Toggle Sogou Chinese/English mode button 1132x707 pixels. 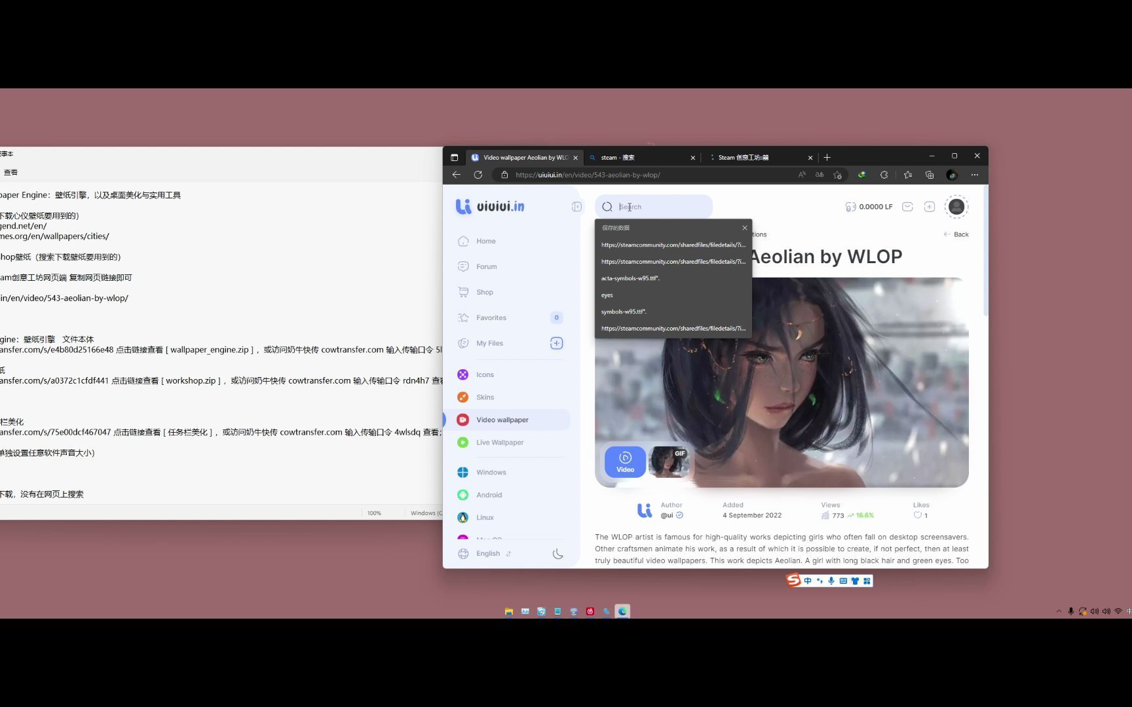808,581
